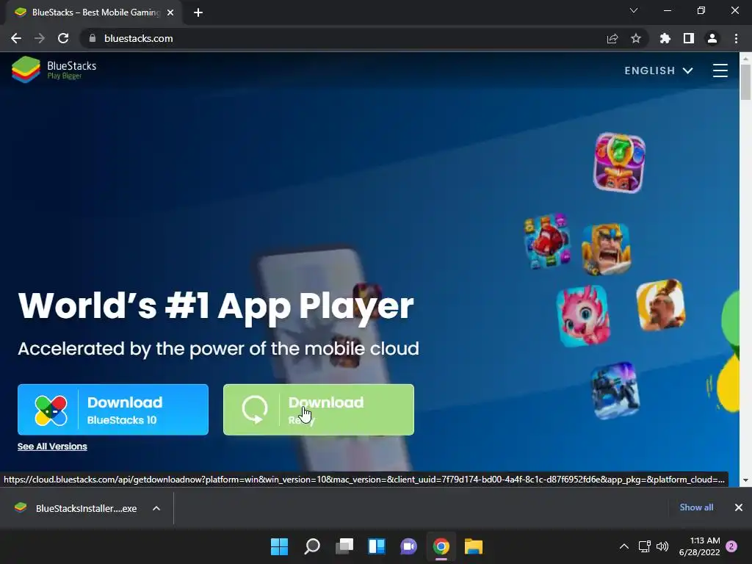The image size is (752, 564).
Task: Open the See All Versions link
Action: 52,446
